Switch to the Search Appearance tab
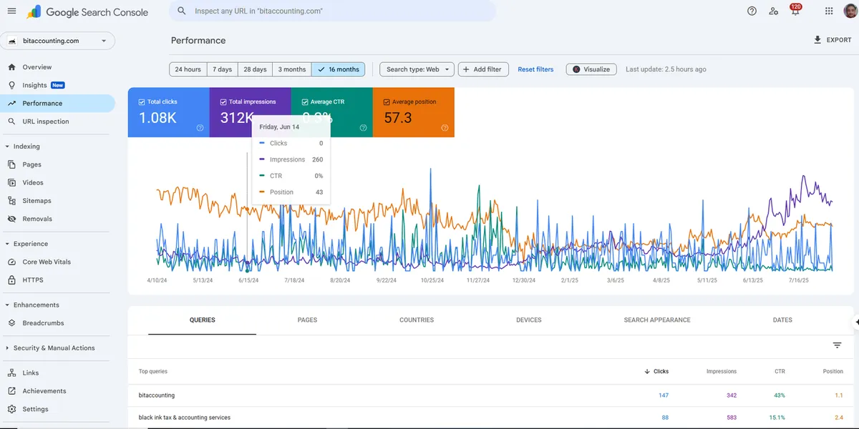This screenshot has width=859, height=429. [657, 320]
